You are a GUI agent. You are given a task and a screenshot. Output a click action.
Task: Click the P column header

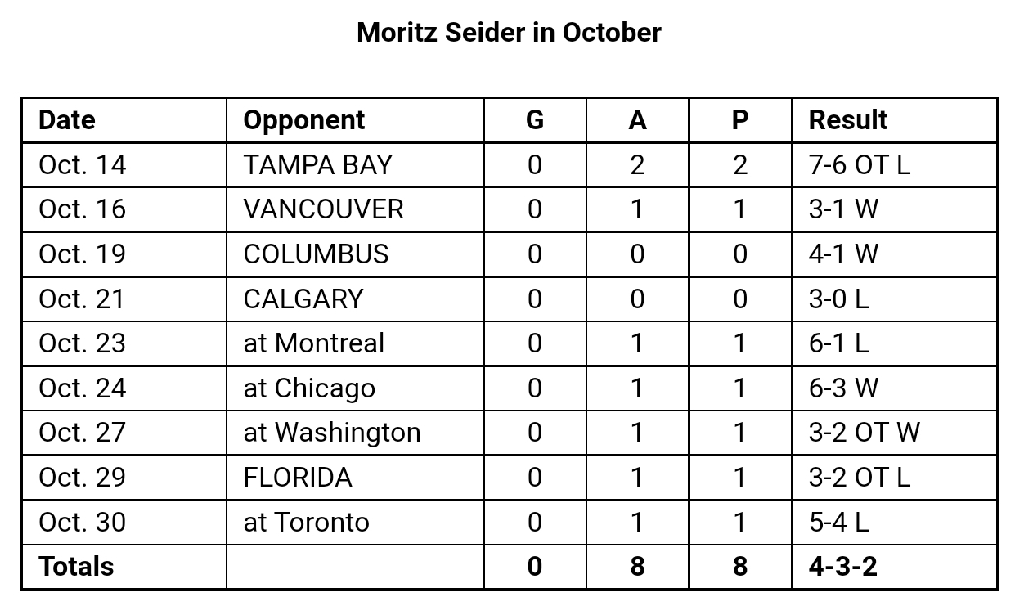pos(739,120)
